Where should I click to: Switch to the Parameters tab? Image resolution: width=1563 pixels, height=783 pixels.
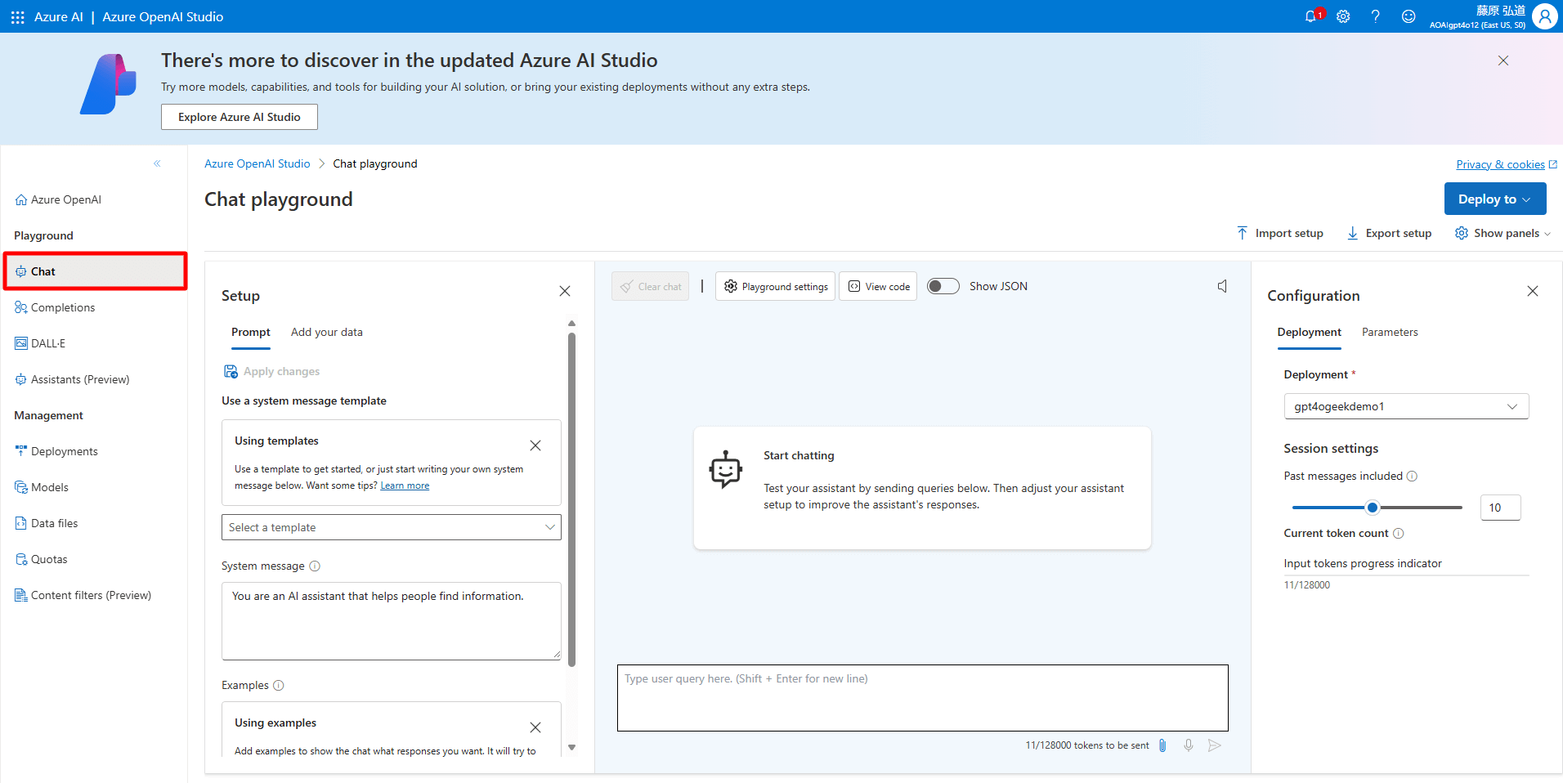(x=1389, y=332)
